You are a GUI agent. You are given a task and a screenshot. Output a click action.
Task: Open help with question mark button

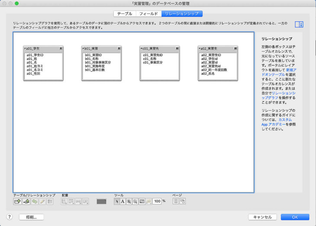(9, 217)
